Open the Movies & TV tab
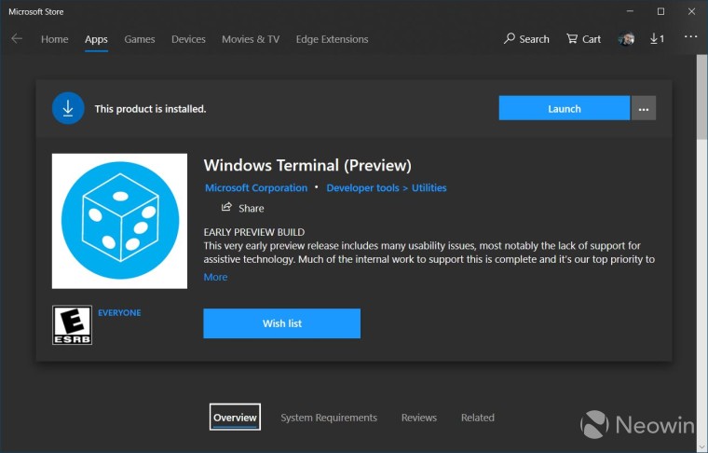 click(x=251, y=39)
